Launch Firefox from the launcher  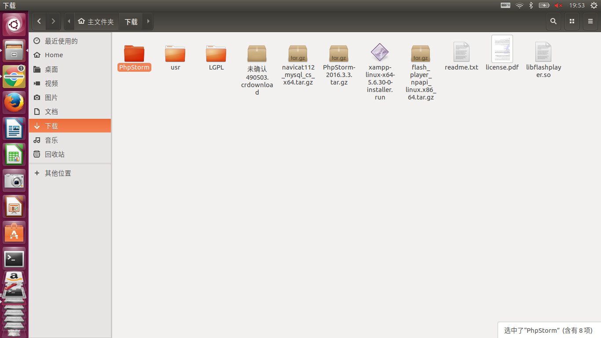[14, 103]
